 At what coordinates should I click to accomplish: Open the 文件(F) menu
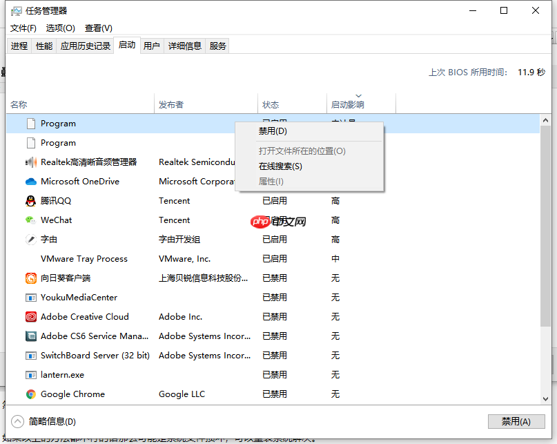click(x=23, y=28)
